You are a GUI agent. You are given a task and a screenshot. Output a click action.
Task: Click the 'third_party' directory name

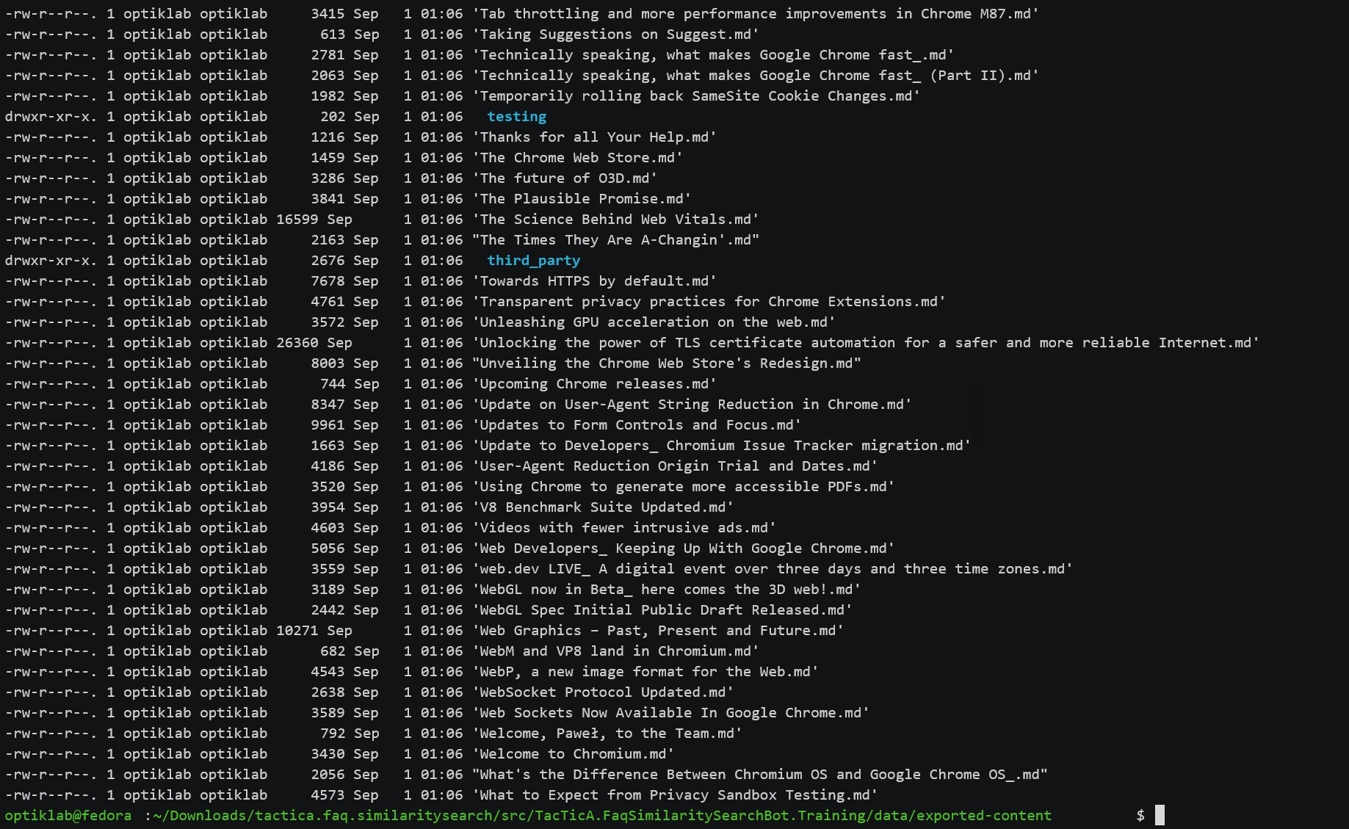coord(533,261)
